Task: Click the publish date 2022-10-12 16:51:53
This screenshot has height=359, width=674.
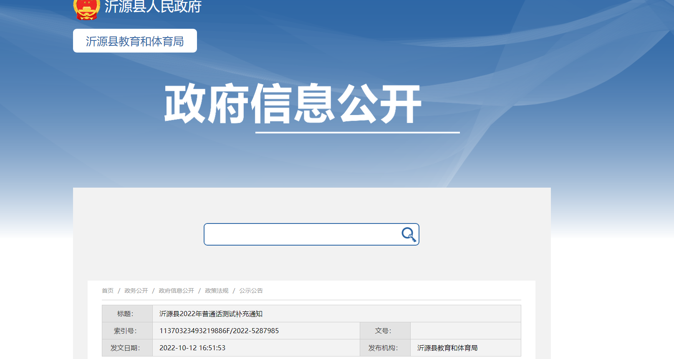Action: point(192,348)
